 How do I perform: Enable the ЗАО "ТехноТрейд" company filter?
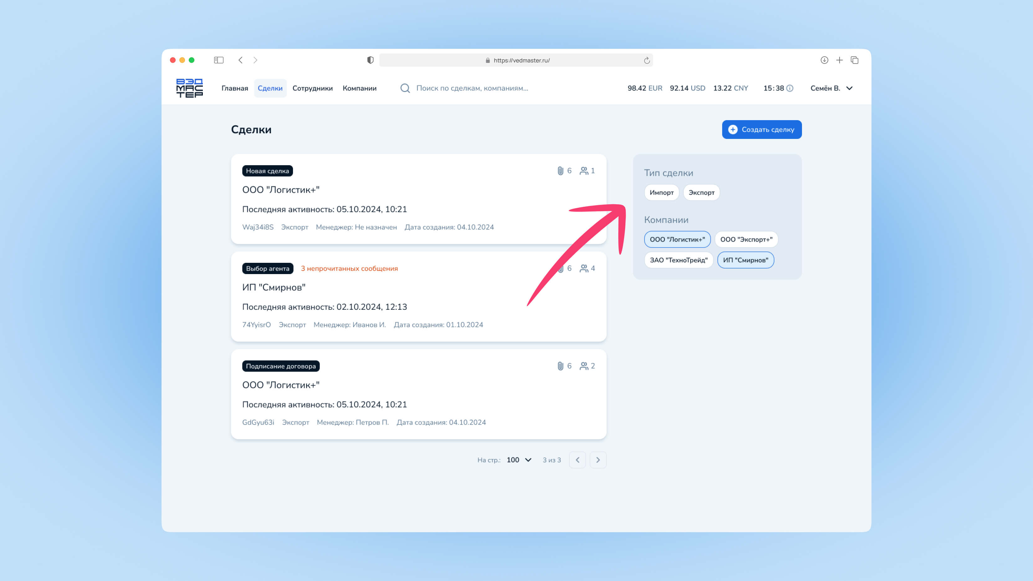pyautogui.click(x=679, y=260)
